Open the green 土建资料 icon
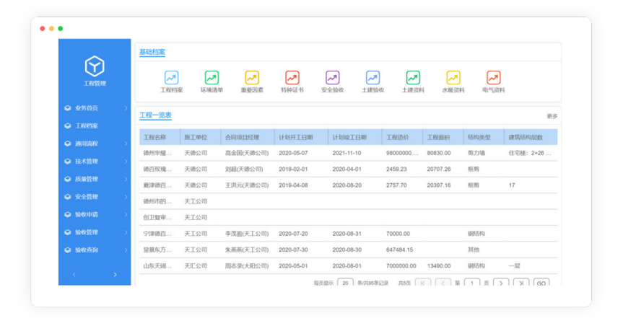This screenshot has width=623, height=326. coord(413,78)
